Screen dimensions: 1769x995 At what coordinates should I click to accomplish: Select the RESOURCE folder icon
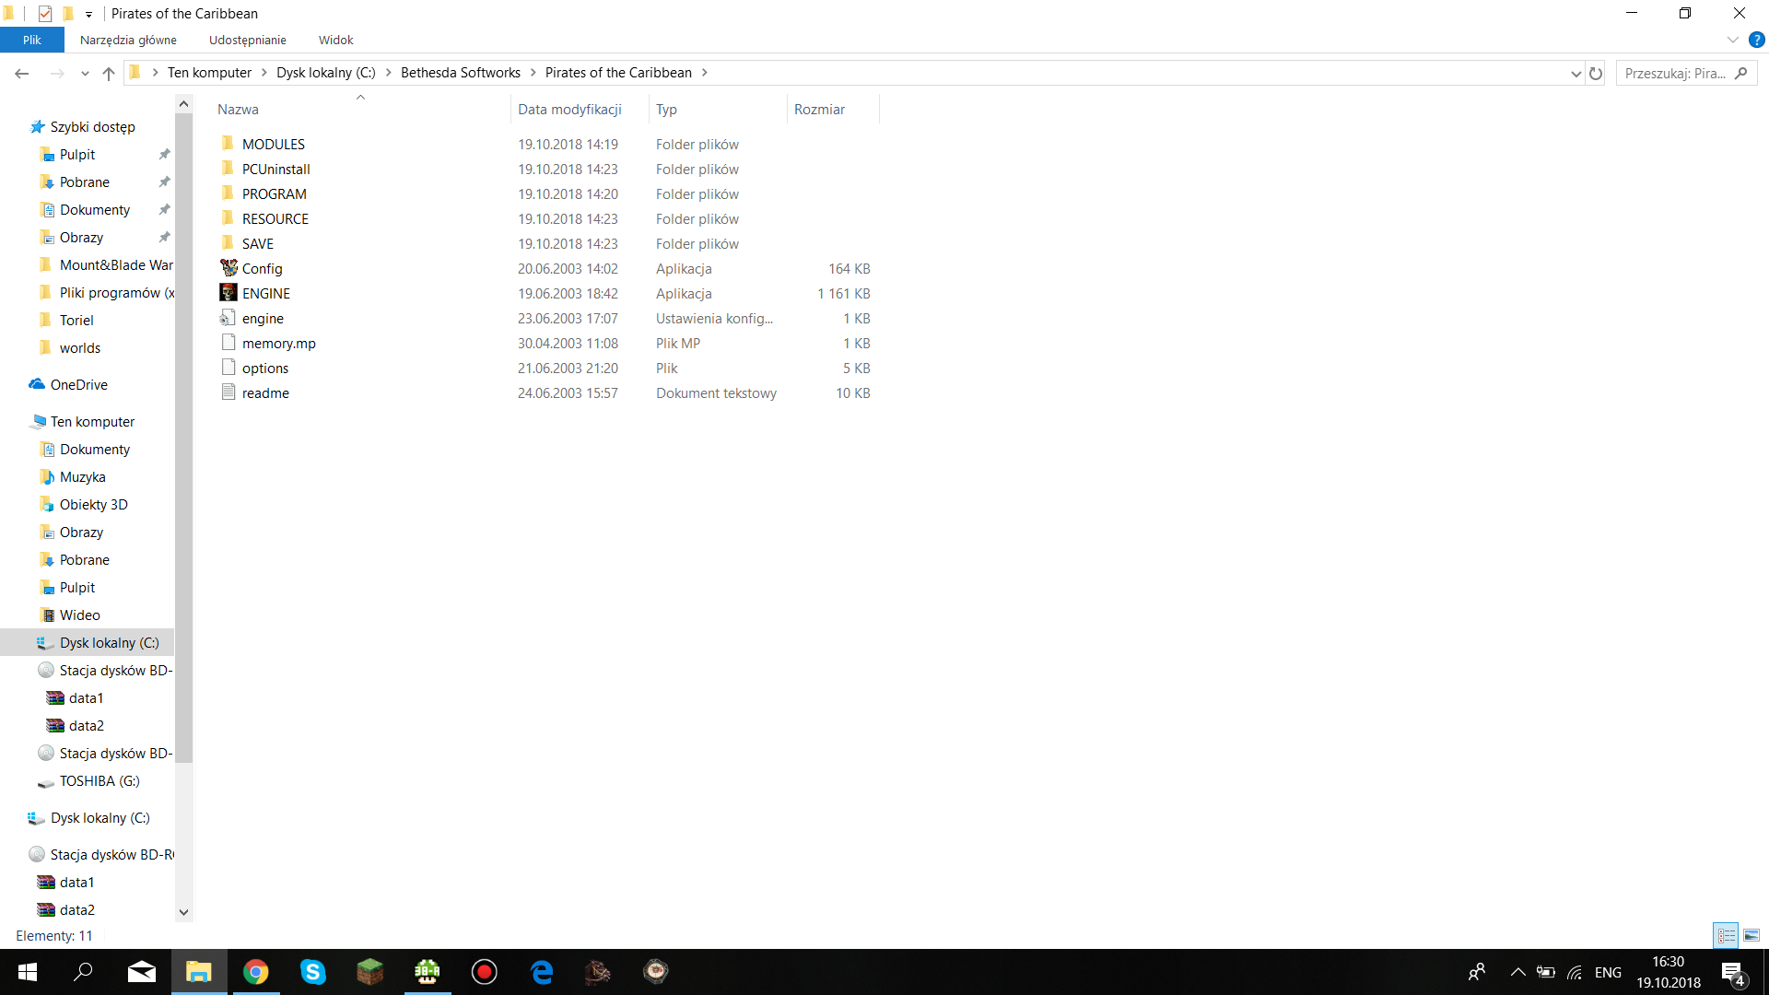pos(228,218)
